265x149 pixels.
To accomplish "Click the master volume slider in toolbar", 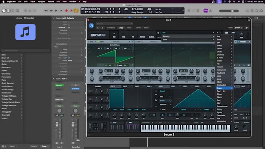I will (x=229, y=11).
